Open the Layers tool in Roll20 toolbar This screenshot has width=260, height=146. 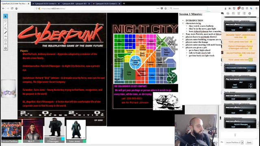click(5, 21)
